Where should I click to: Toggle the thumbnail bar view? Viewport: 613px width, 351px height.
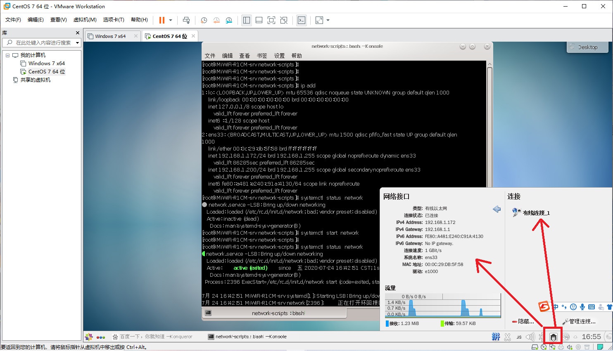259,20
